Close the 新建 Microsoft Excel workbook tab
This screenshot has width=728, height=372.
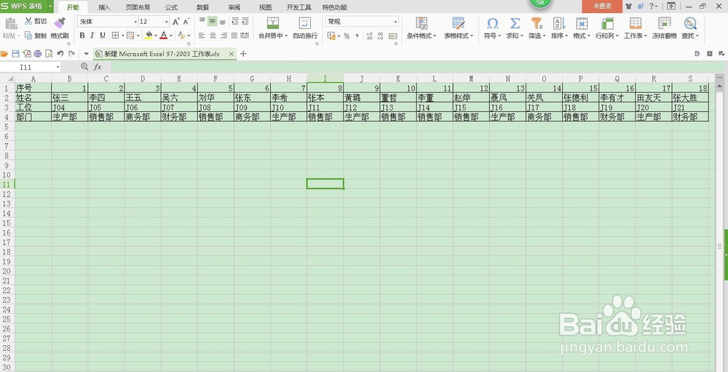click(232, 54)
